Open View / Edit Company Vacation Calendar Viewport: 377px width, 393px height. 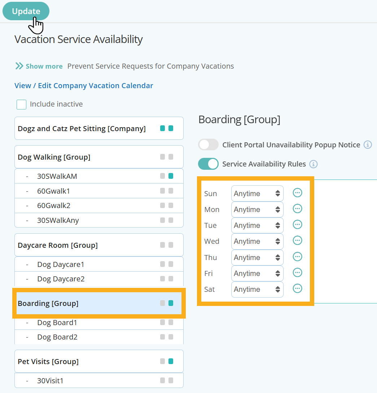(83, 86)
